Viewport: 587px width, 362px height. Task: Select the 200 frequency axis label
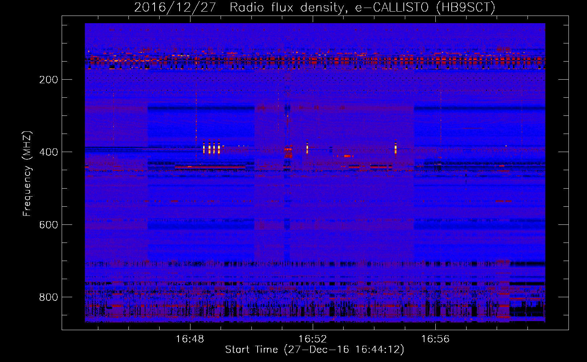49,80
